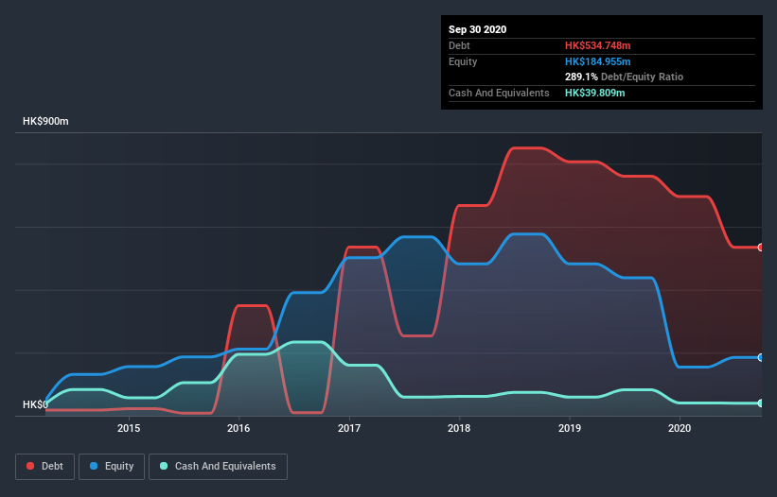Toggle the Debt series legend button
777x497 pixels.
coord(45,467)
